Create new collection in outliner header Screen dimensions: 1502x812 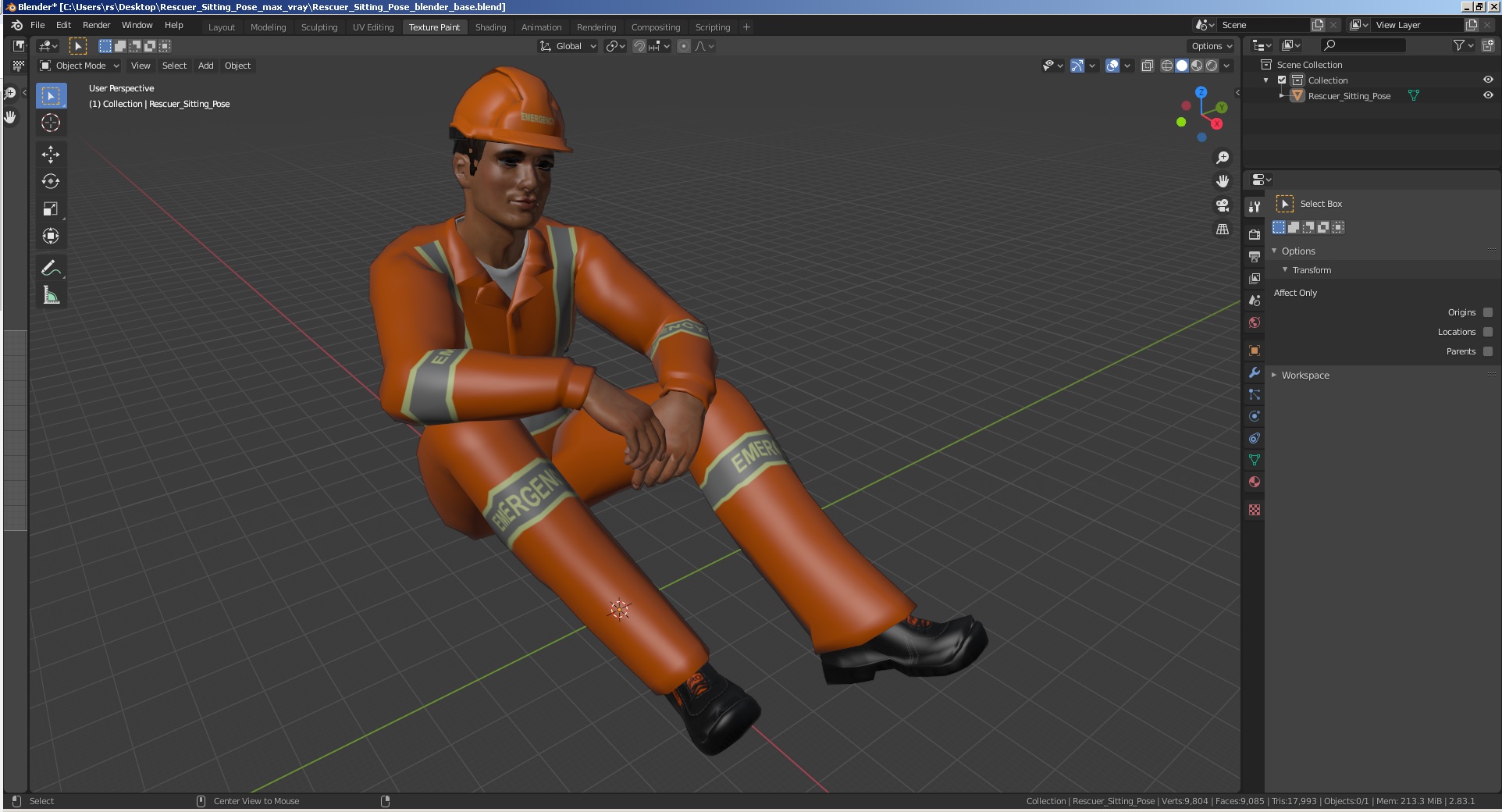[x=1488, y=46]
